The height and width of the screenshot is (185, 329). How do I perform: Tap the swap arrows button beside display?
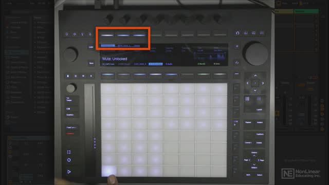pyautogui.click(x=237, y=63)
